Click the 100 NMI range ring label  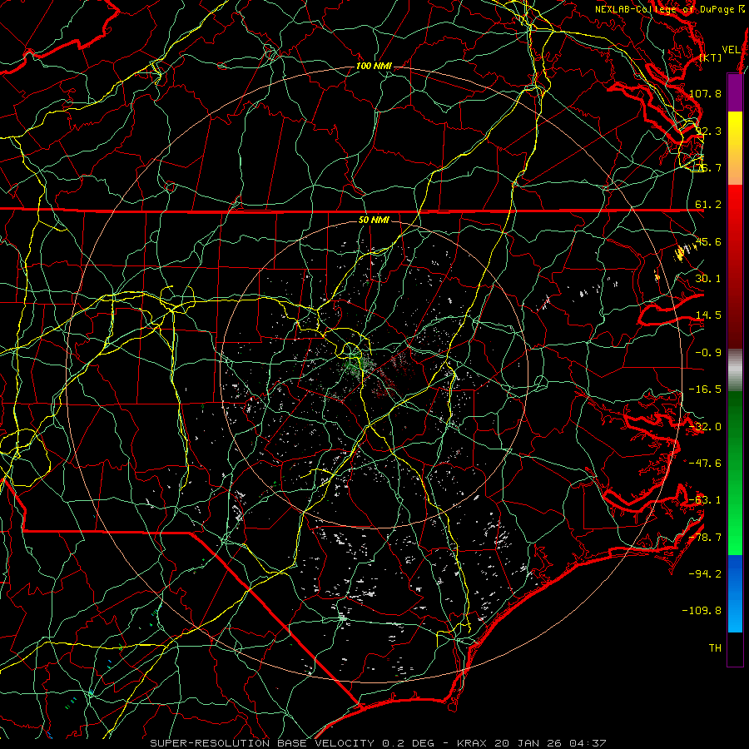pos(374,66)
